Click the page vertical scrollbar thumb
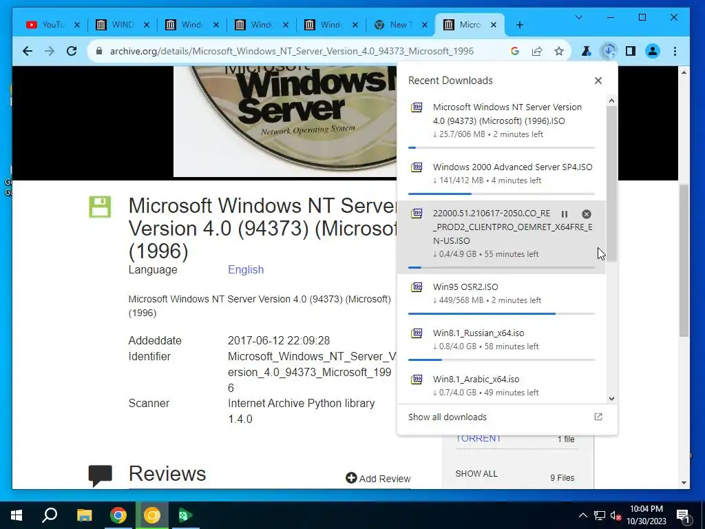This screenshot has height=529, width=705. tap(684, 260)
